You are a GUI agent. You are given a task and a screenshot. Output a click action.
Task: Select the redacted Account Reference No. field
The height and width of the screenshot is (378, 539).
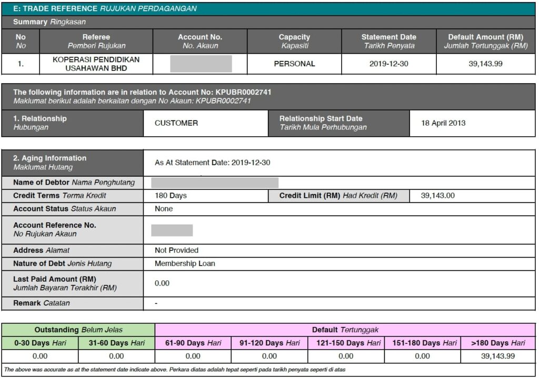[x=172, y=230]
